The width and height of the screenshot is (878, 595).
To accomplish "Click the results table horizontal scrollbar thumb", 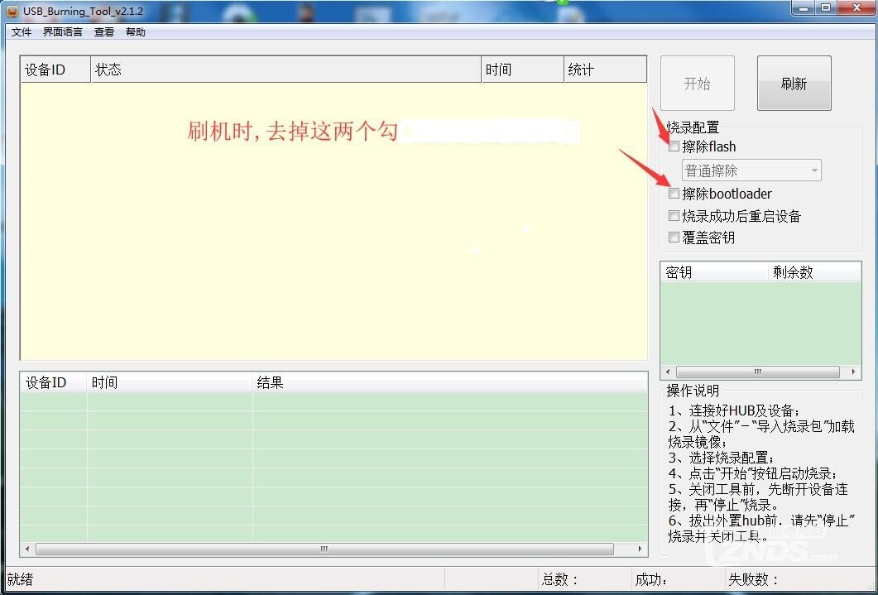I will (x=324, y=549).
